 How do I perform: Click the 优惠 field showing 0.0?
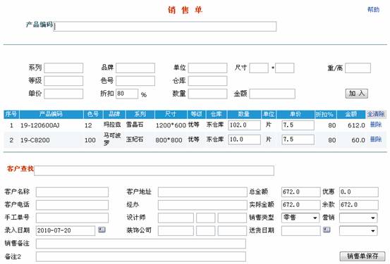click(x=359, y=192)
